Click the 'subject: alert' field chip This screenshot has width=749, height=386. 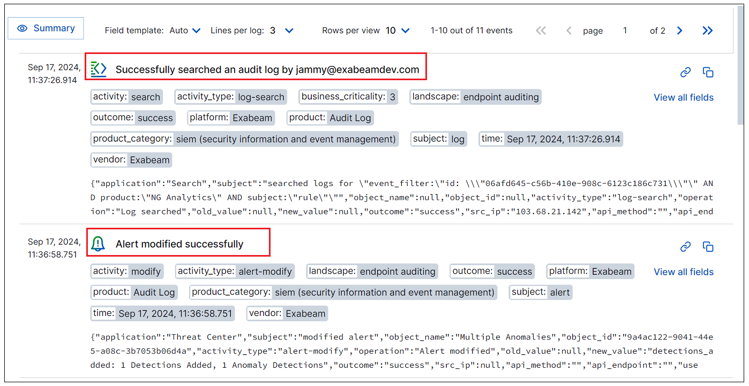(x=541, y=292)
